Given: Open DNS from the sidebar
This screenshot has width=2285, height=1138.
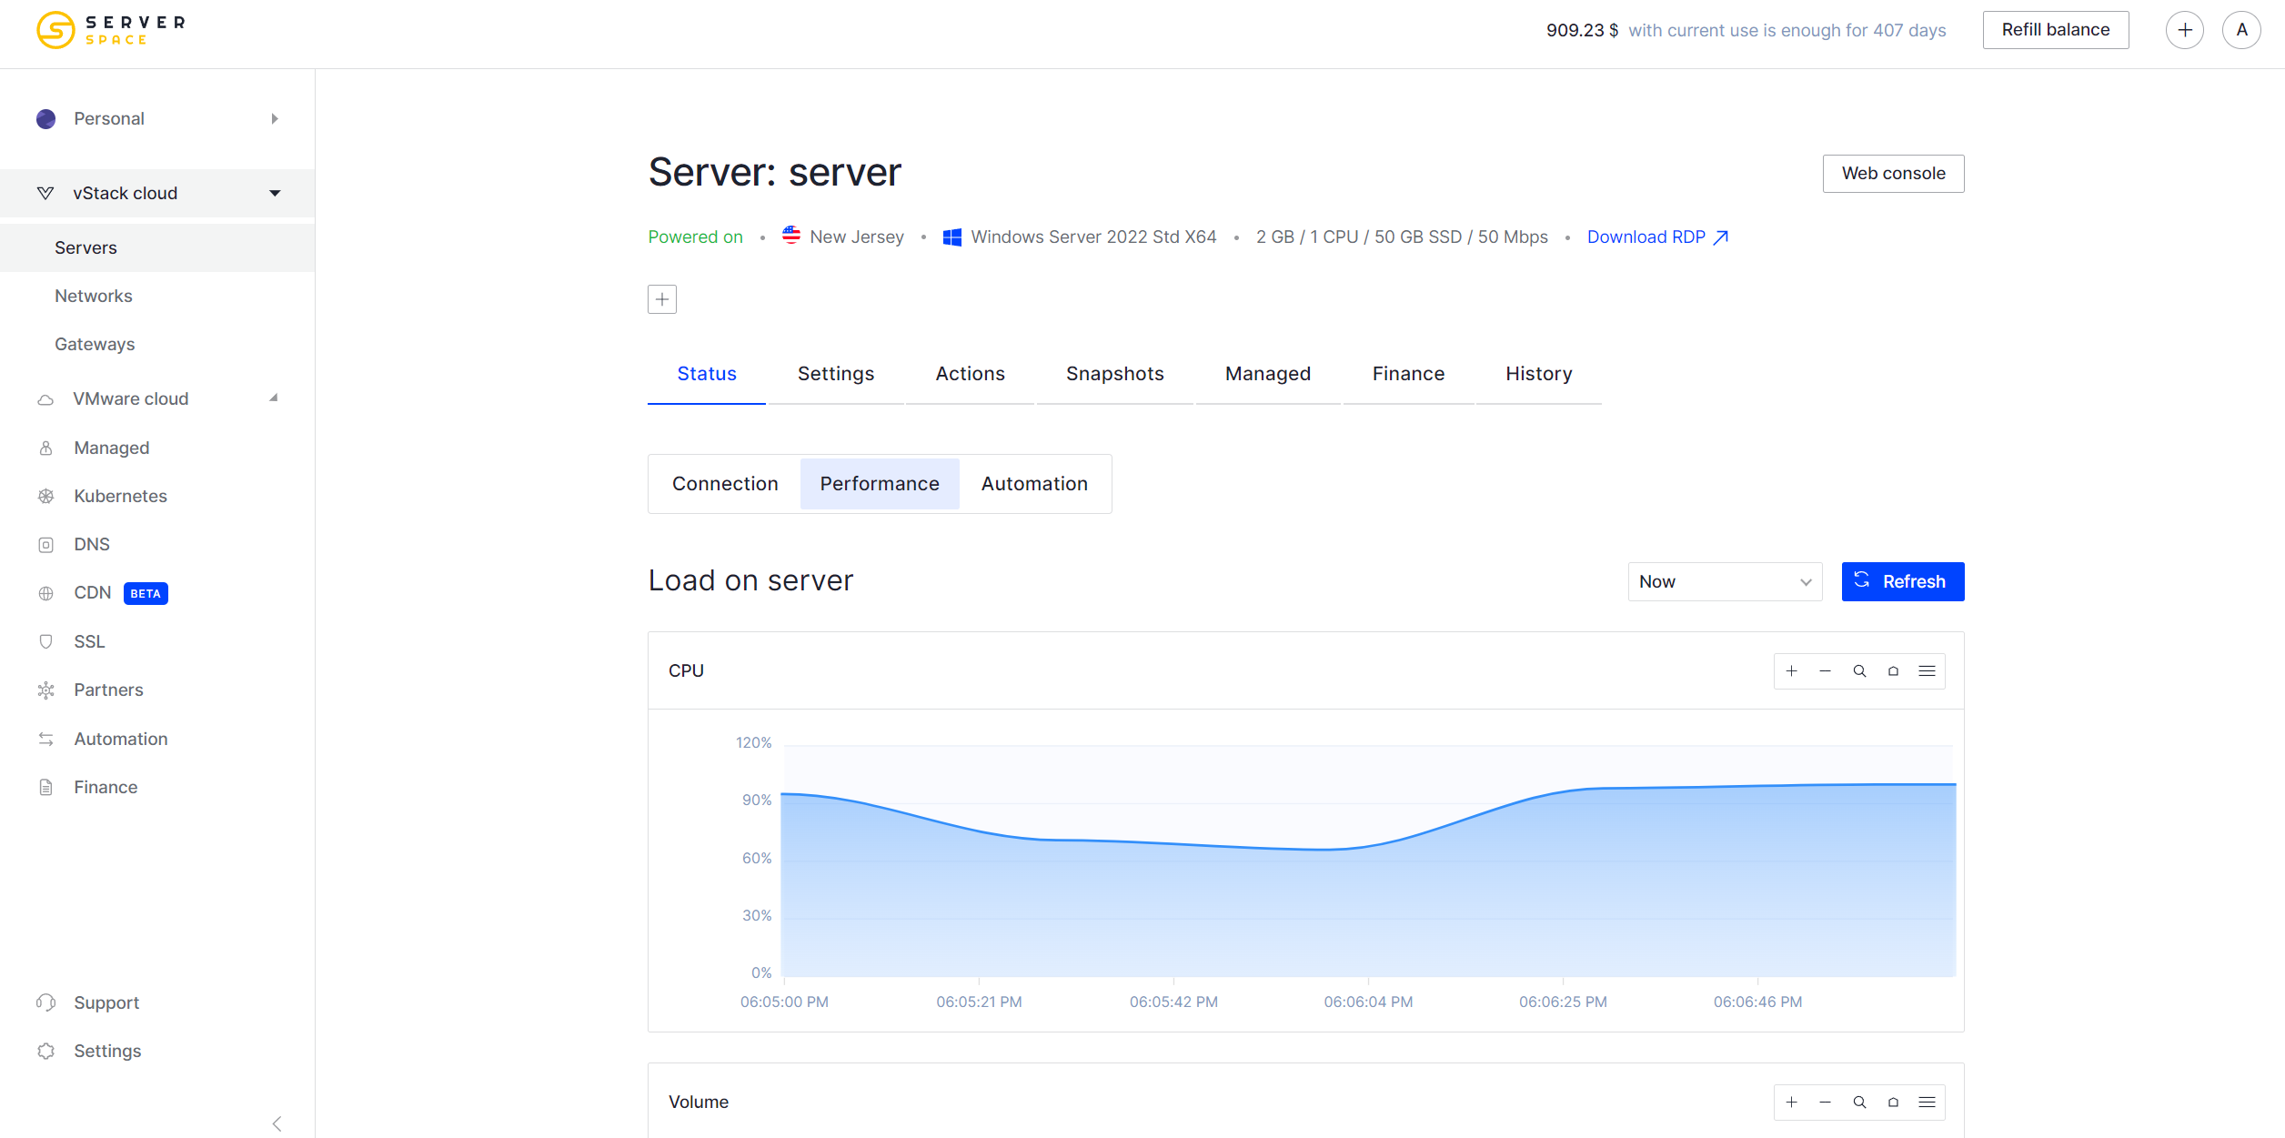Looking at the screenshot, I should pyautogui.click(x=92, y=544).
